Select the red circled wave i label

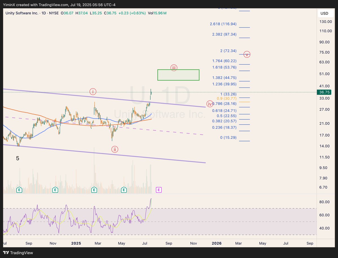click(93, 92)
